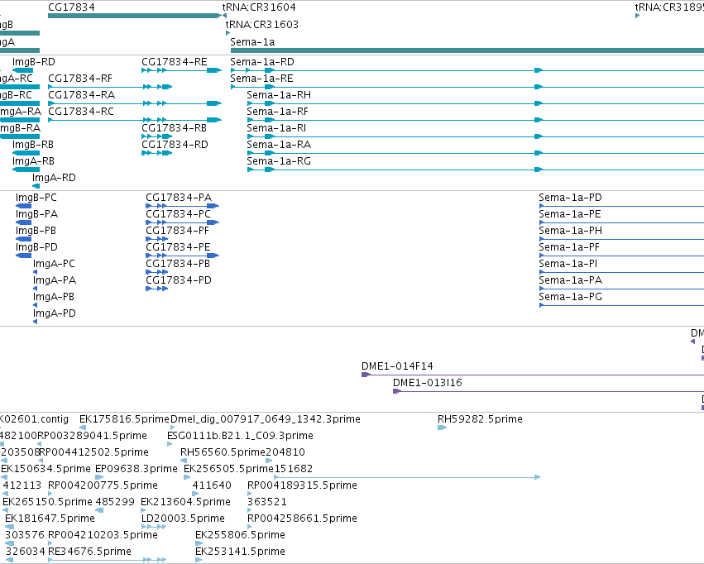Select the ImgA-RD transcript label

pyautogui.click(x=54, y=178)
